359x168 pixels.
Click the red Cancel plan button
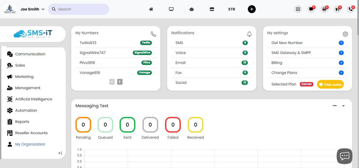click(x=306, y=84)
